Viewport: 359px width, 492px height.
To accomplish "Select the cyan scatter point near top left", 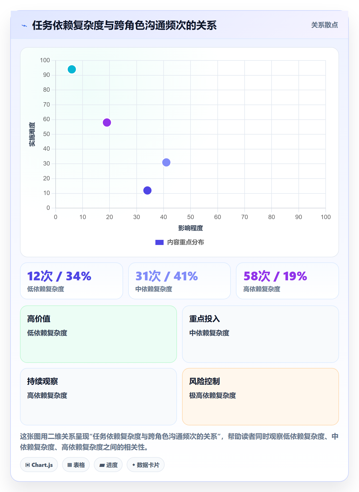I will 72,69.
